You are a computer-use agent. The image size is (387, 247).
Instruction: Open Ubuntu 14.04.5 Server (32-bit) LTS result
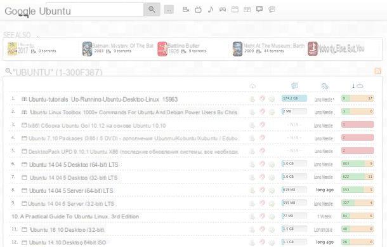click(x=71, y=204)
